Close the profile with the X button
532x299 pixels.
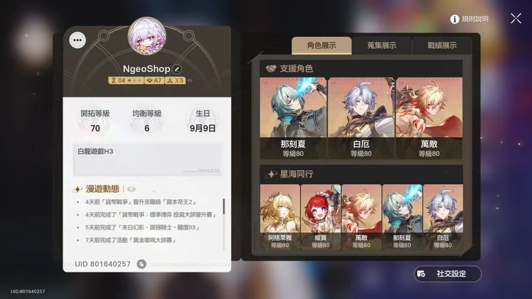515,18
